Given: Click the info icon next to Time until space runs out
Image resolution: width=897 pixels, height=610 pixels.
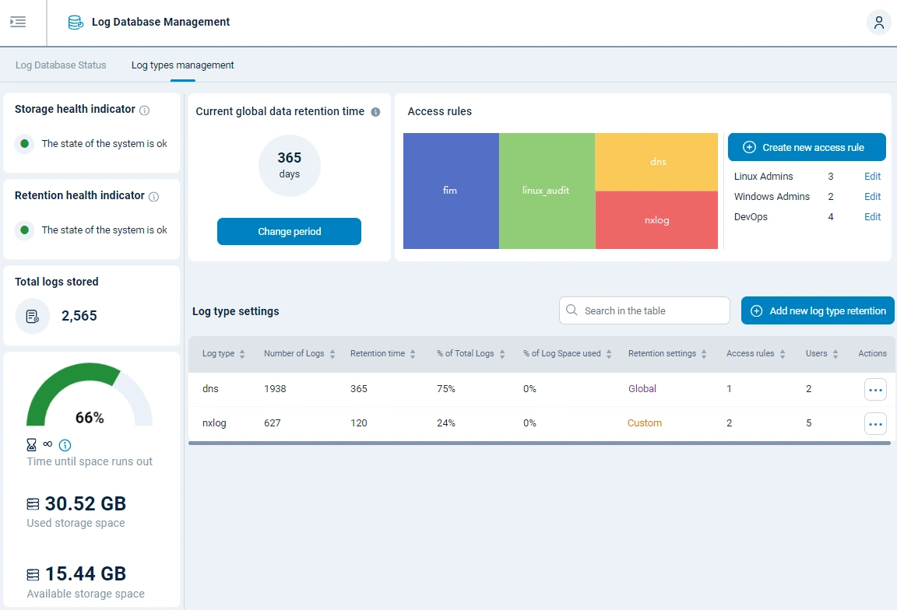Looking at the screenshot, I should 65,445.
